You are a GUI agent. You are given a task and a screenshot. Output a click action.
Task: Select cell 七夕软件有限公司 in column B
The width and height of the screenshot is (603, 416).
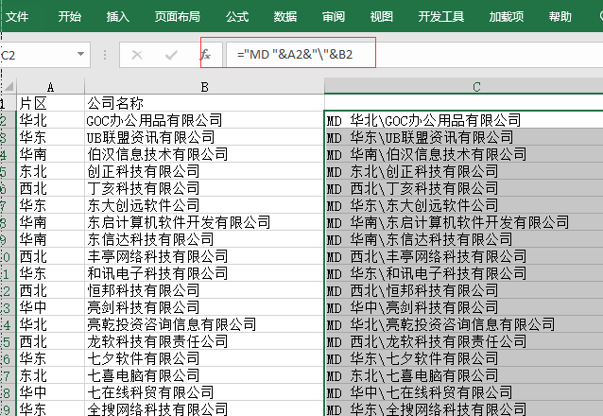[204, 358]
